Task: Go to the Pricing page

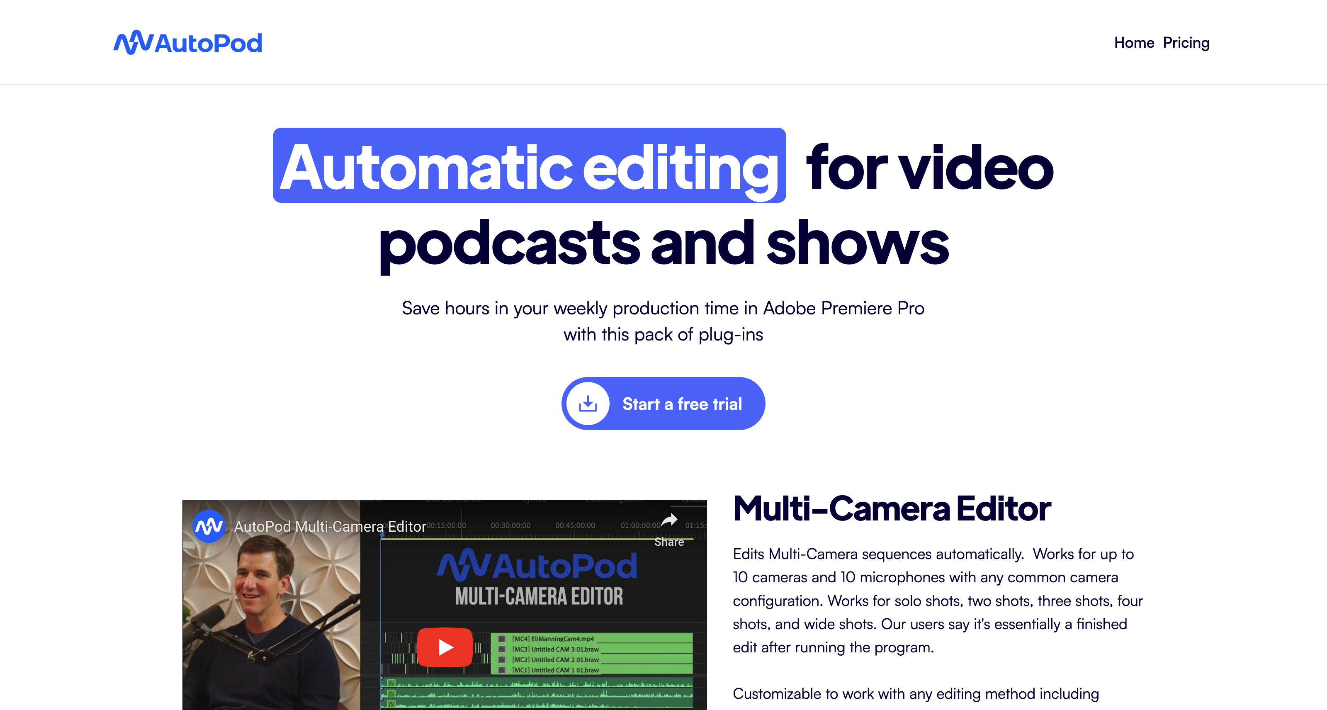Action: [x=1186, y=43]
